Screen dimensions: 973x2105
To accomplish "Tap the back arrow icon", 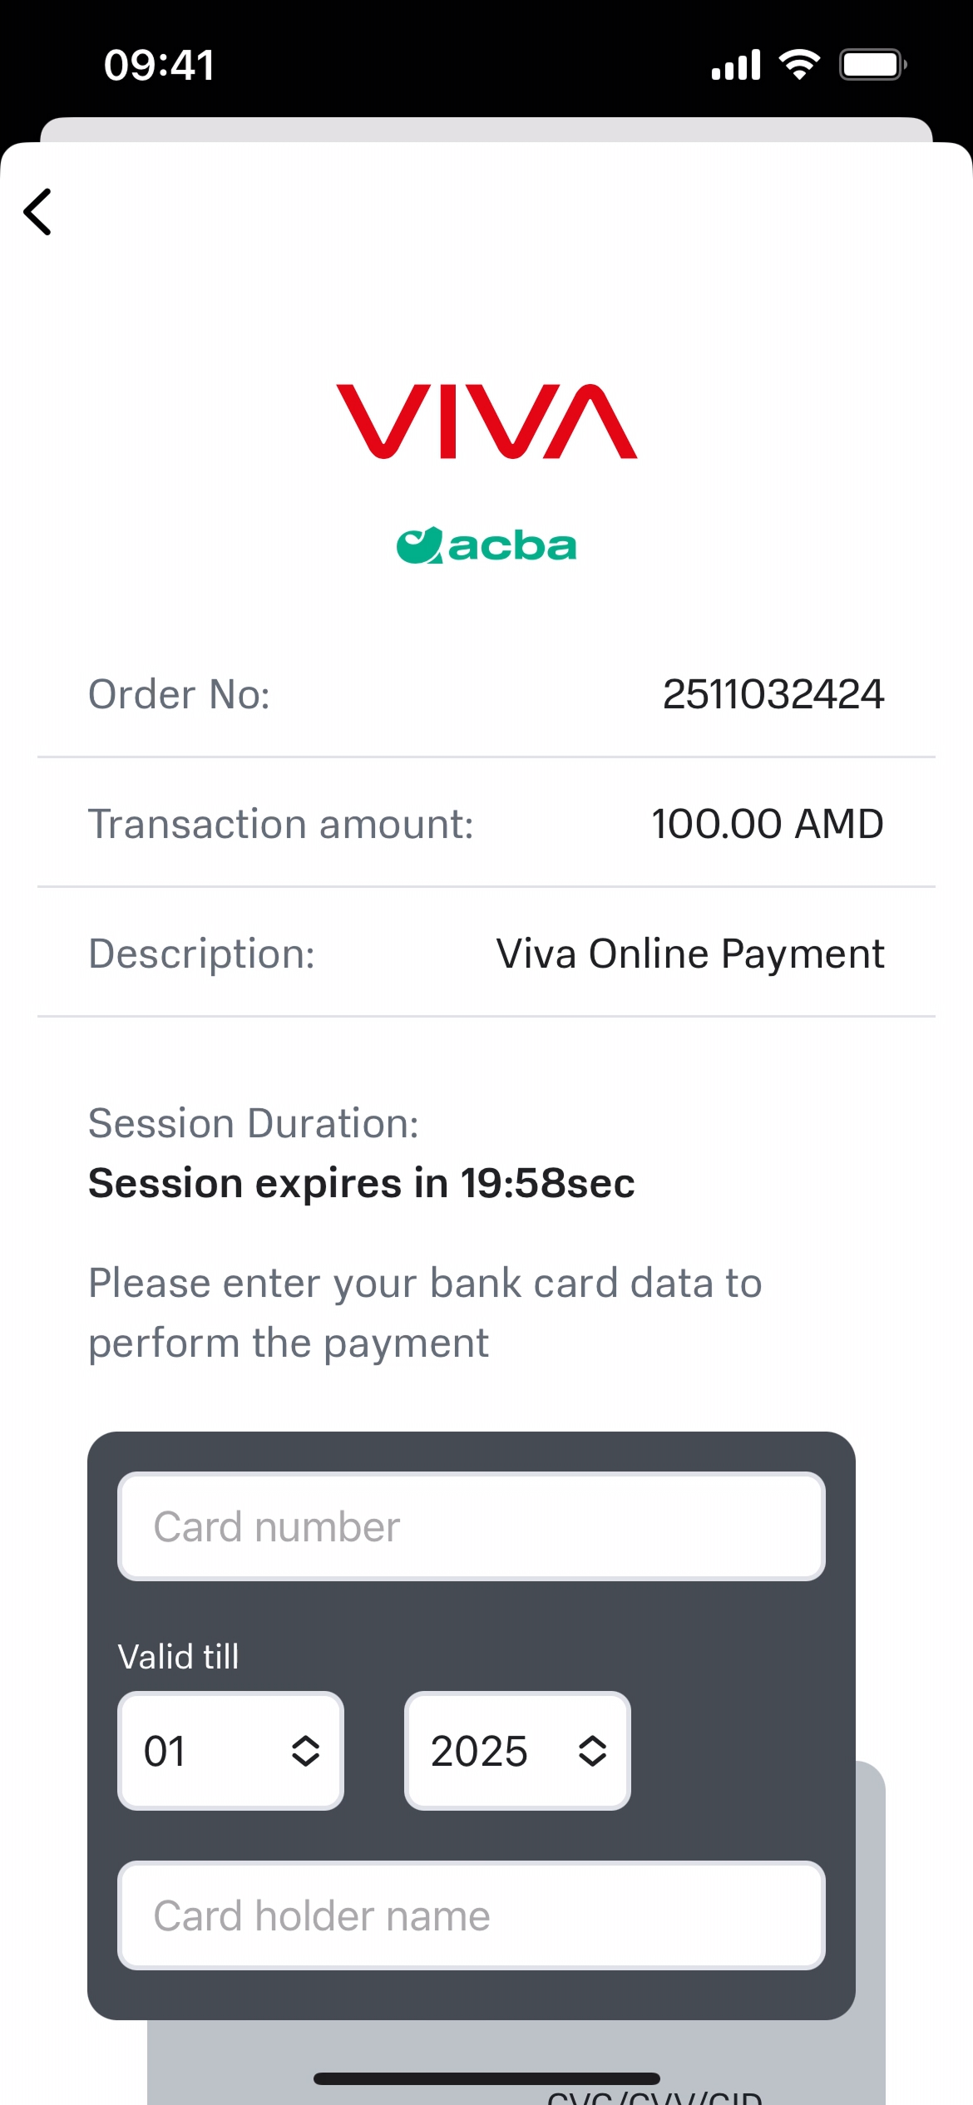I will pyautogui.click(x=38, y=212).
